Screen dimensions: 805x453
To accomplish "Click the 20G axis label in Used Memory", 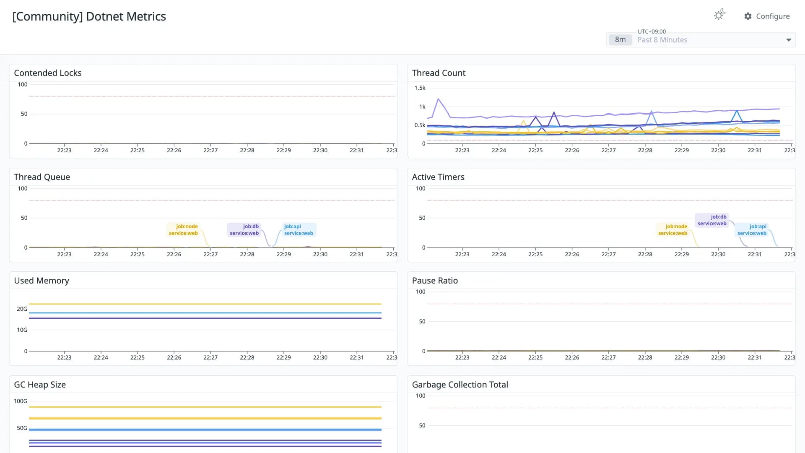I will pos(22,309).
